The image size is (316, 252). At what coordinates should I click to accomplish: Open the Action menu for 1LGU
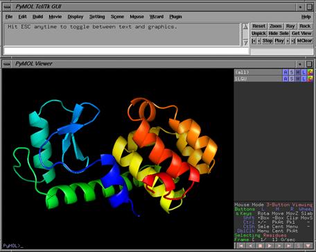[286, 78]
